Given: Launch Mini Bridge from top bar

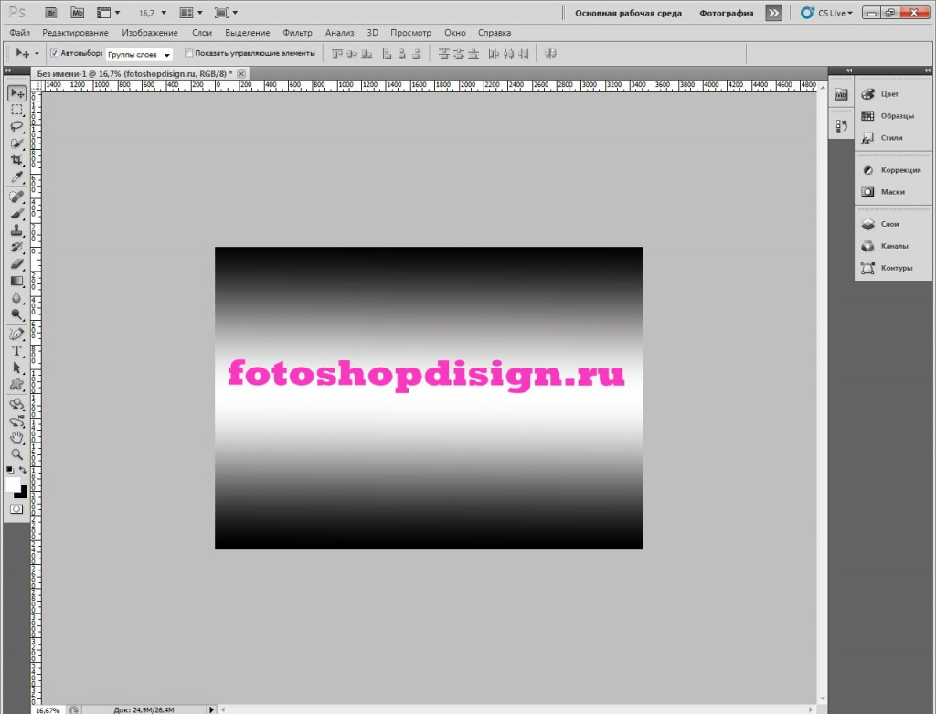Looking at the screenshot, I should tap(77, 13).
